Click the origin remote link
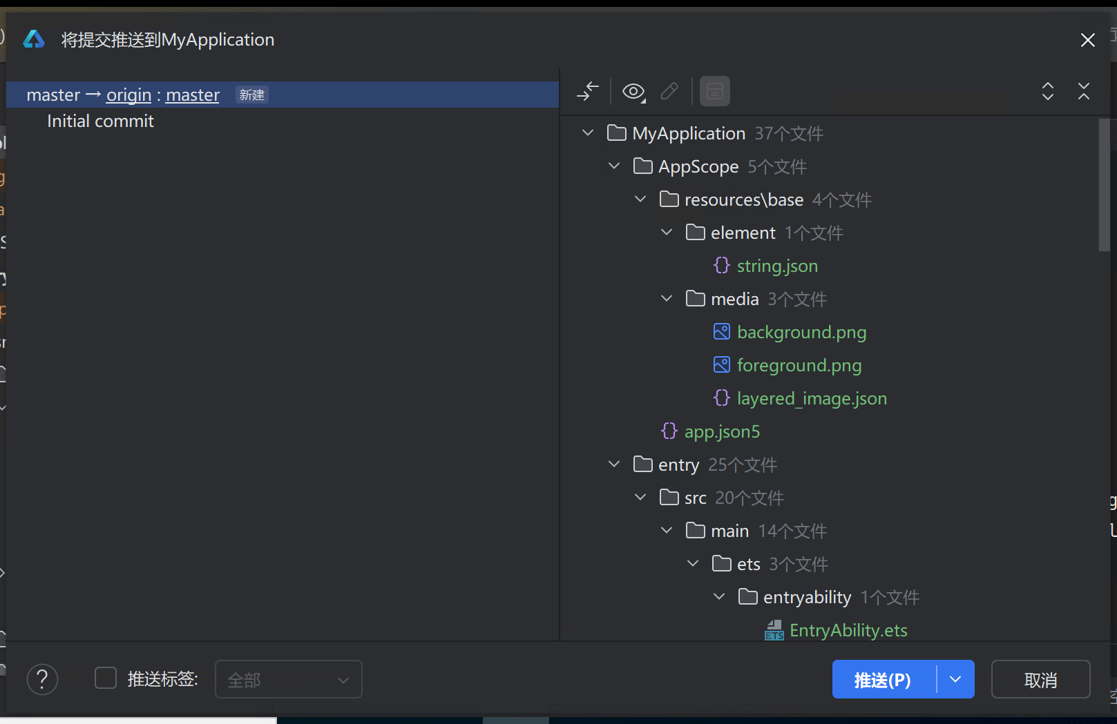Image resolution: width=1117 pixels, height=724 pixels. pyautogui.click(x=128, y=95)
